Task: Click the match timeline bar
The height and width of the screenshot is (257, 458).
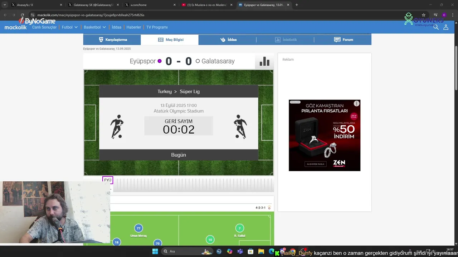Action: tap(193, 185)
